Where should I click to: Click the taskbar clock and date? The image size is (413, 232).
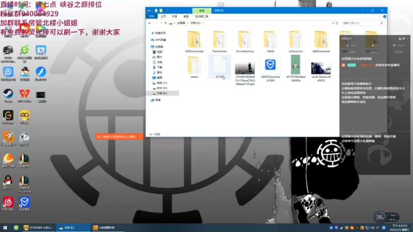(x=400, y=227)
